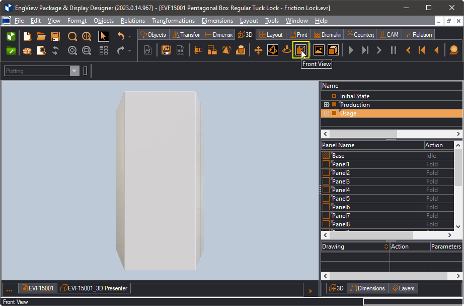Open the Transformations menu
The height and width of the screenshot is (306, 464).
click(174, 21)
